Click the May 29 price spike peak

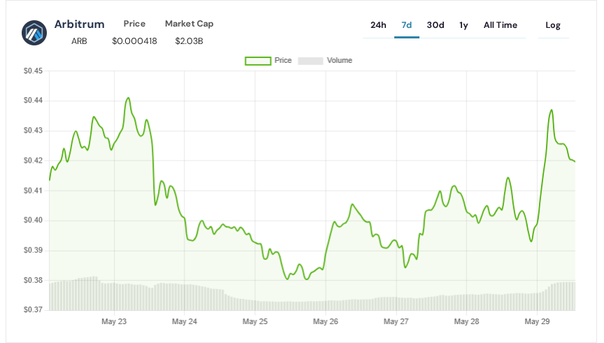(x=552, y=110)
